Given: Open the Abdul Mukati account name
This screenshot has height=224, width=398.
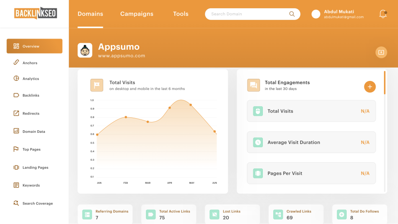Looking at the screenshot, I should 339,12.
